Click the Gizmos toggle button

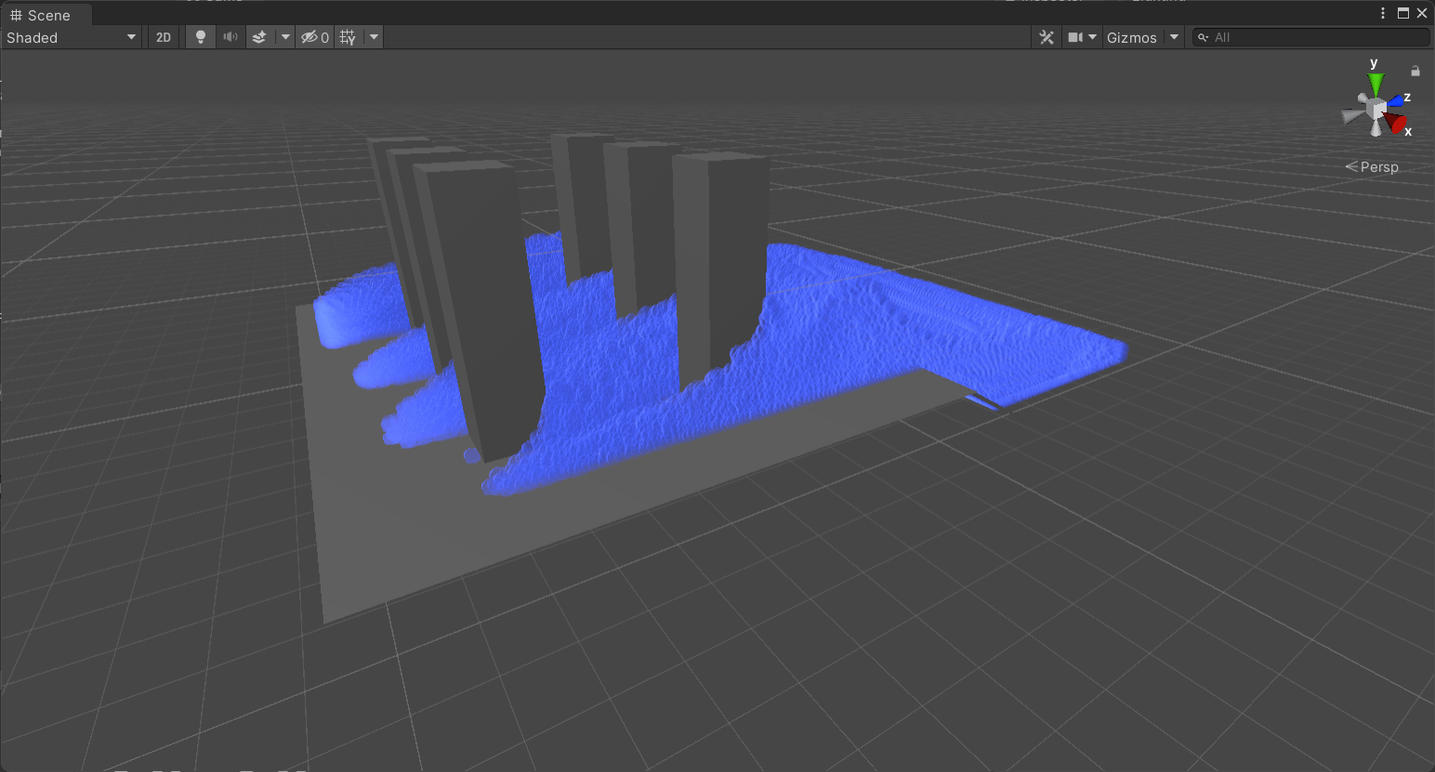[x=1131, y=37]
